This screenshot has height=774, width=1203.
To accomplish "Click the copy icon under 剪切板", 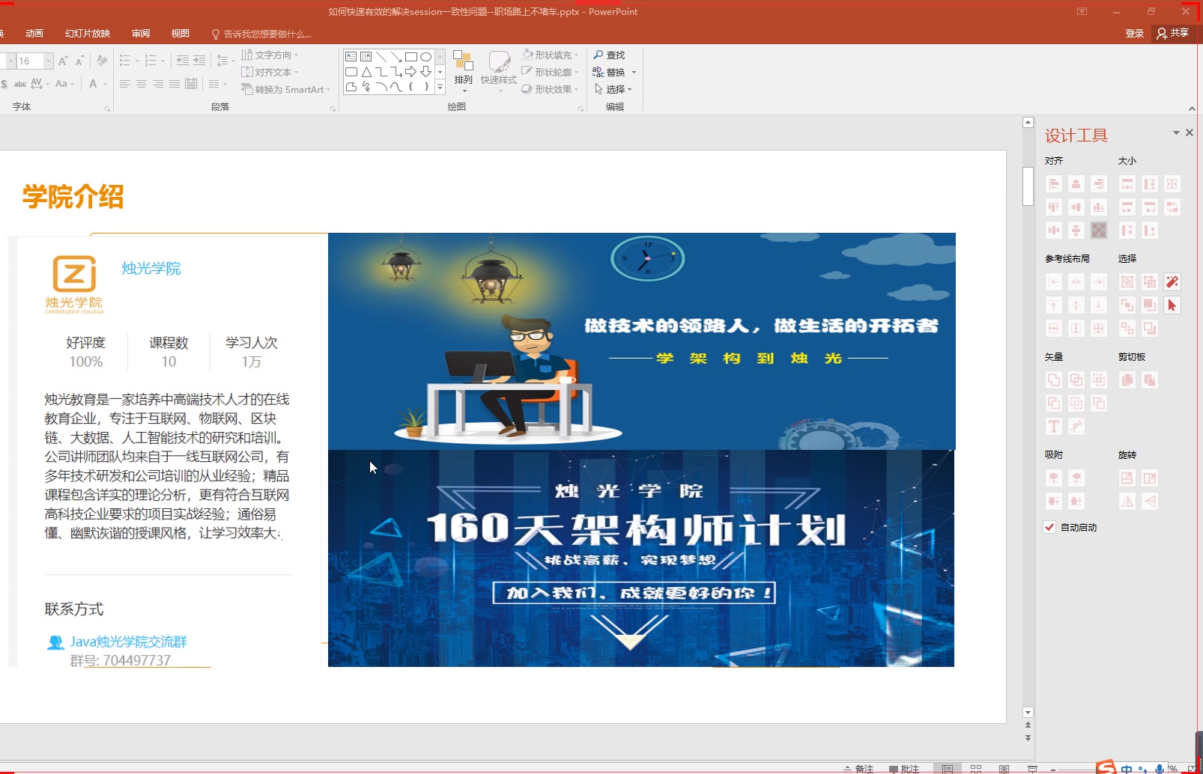I will click(x=1127, y=380).
